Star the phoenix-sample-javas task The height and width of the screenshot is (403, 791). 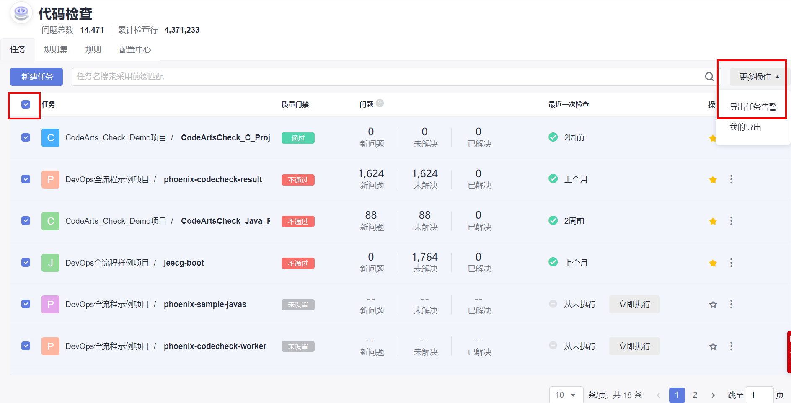point(713,305)
